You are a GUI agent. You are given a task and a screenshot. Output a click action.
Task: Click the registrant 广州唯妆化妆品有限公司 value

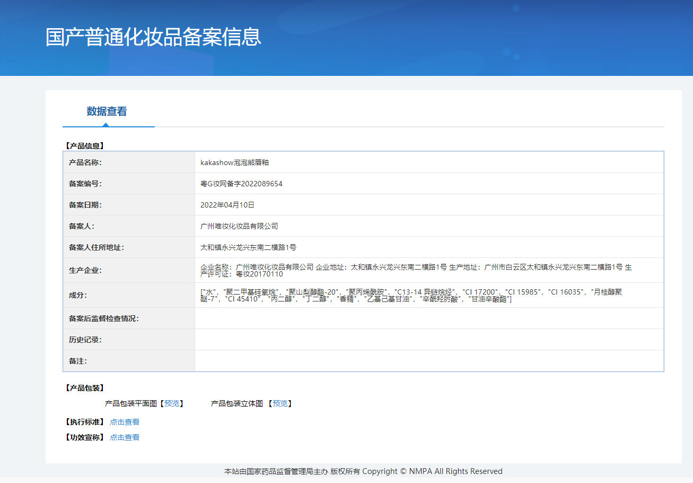239,226
